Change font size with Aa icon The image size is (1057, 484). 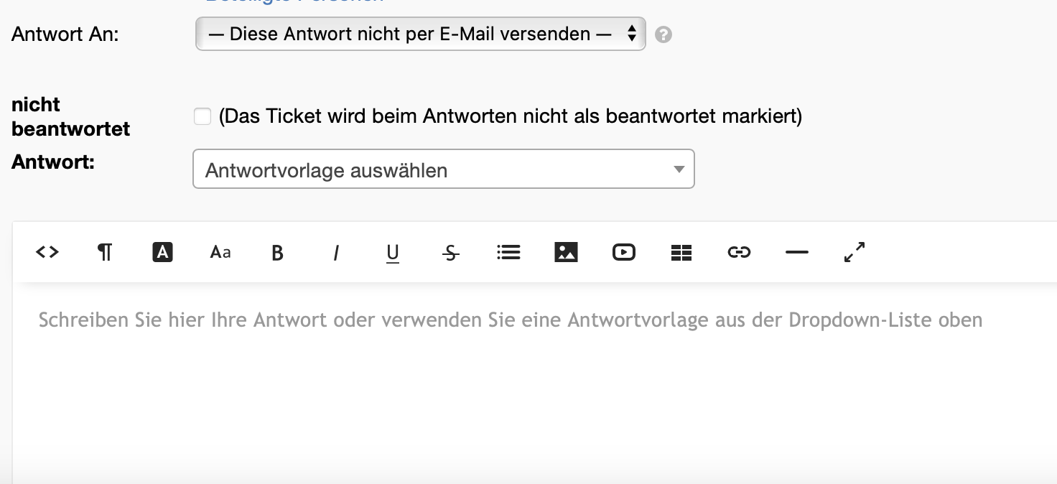[x=220, y=252]
